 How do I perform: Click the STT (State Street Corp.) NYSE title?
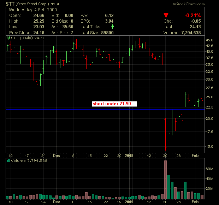click(x=33, y=4)
